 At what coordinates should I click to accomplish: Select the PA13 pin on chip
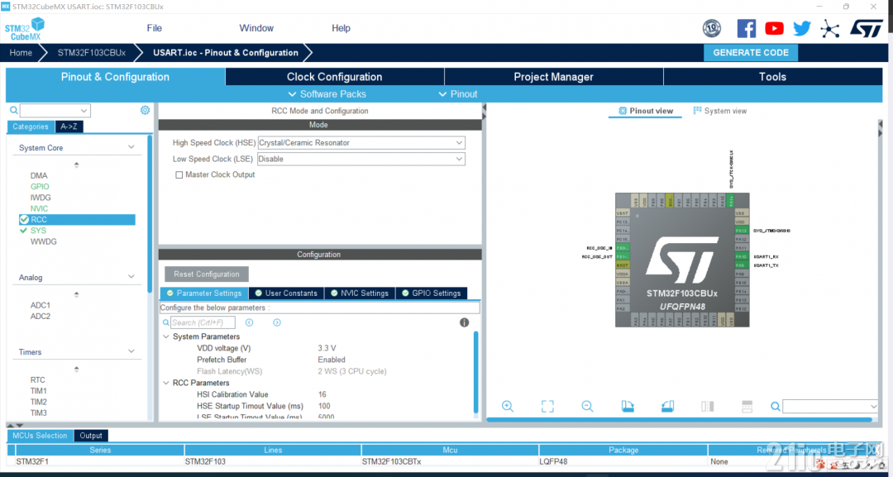pos(741,231)
